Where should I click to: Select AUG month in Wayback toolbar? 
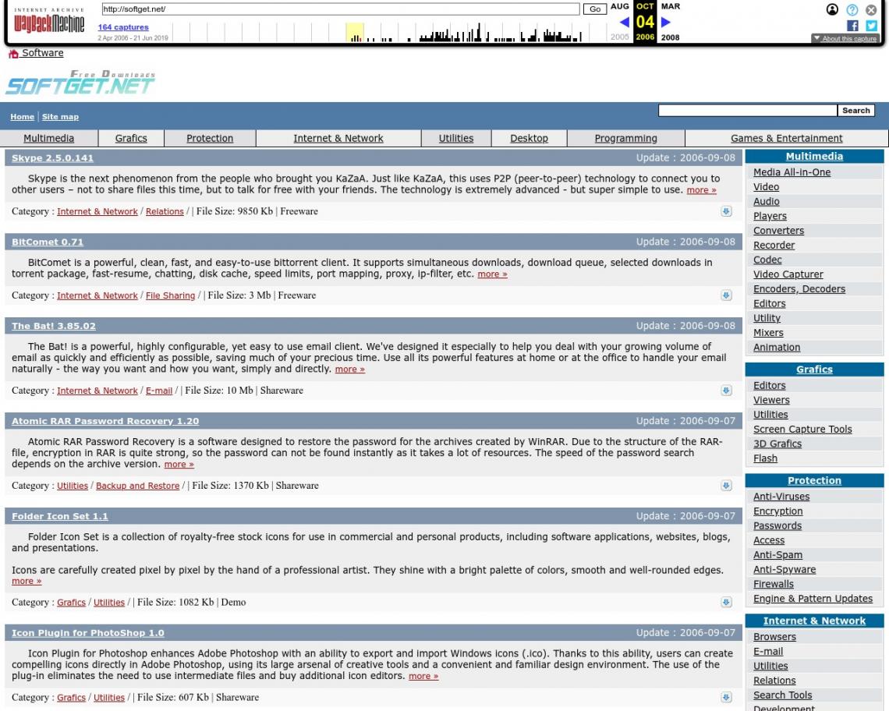(620, 6)
